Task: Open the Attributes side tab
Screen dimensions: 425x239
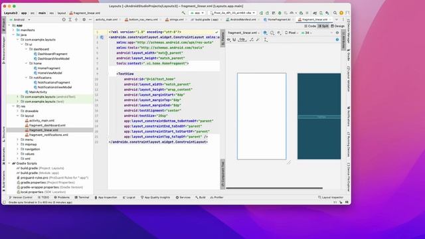Action: pos(343,40)
